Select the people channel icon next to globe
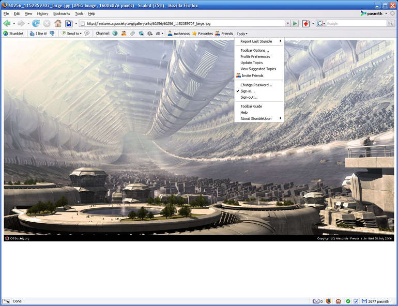This screenshot has width=398, height=306. tap(124, 33)
